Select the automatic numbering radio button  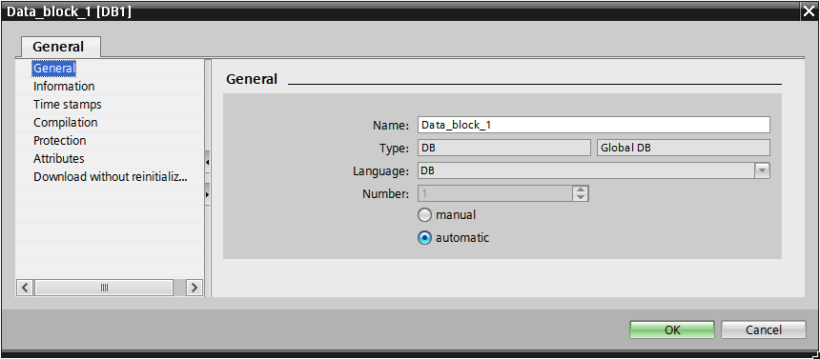[x=424, y=238]
